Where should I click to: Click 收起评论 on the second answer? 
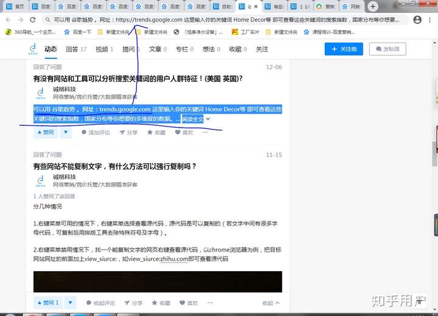coord(100,303)
